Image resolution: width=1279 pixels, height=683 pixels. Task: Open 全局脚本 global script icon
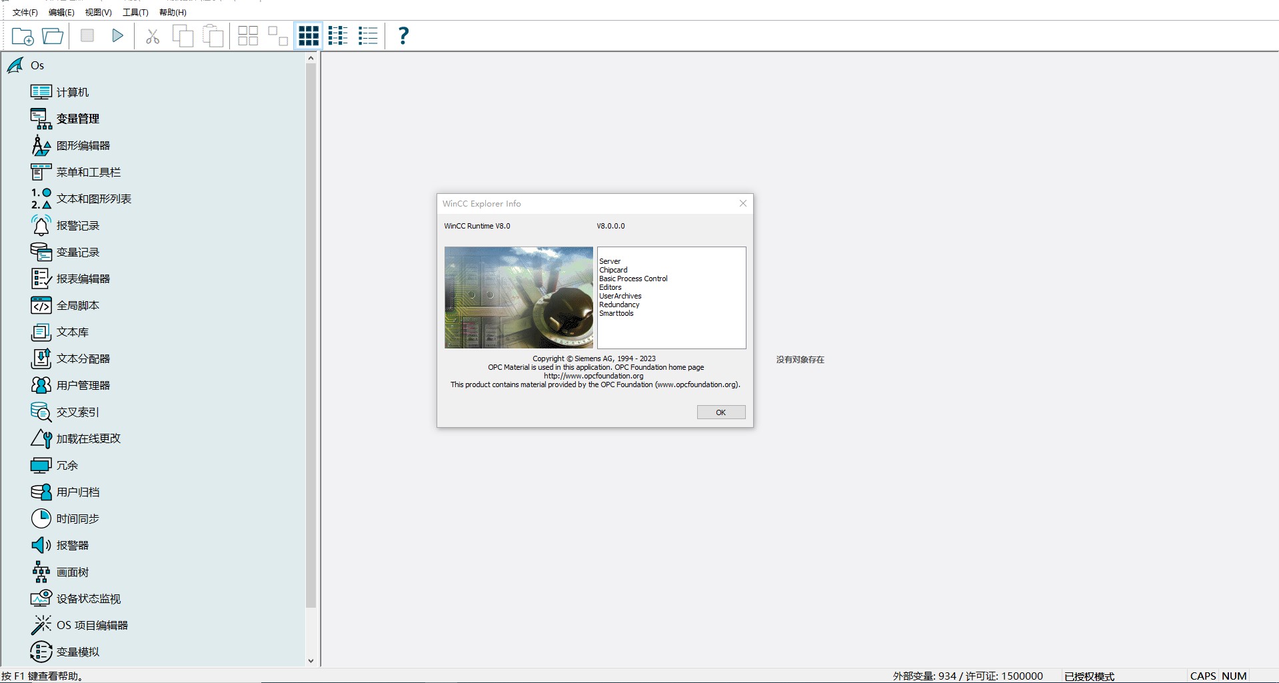(x=41, y=305)
